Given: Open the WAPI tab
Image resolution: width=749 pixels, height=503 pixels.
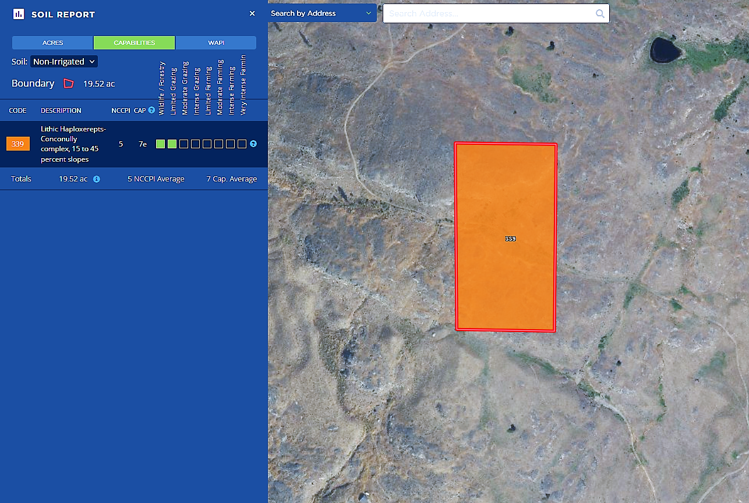Looking at the screenshot, I should [215, 43].
